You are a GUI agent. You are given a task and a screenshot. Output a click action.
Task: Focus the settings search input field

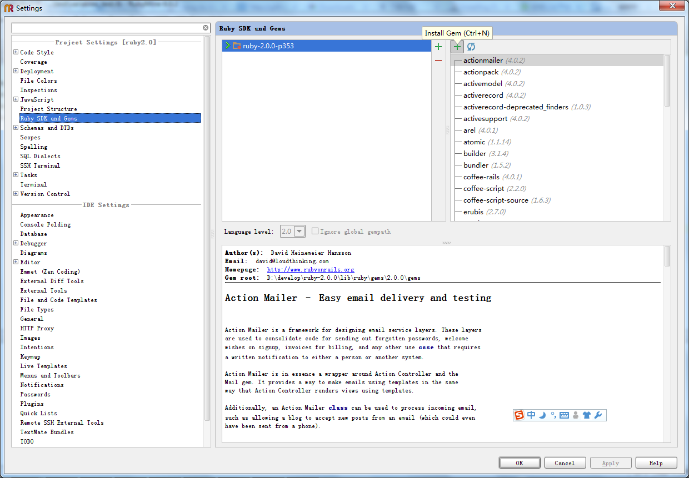[107, 28]
